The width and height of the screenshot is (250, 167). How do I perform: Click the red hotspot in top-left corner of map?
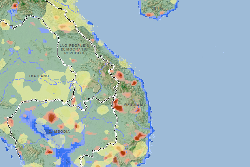(x=15, y=6)
